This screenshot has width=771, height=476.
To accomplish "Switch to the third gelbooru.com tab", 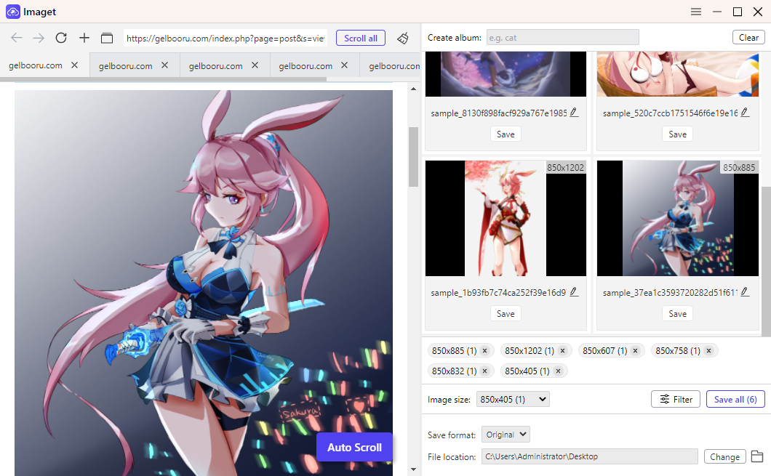I will tap(215, 66).
